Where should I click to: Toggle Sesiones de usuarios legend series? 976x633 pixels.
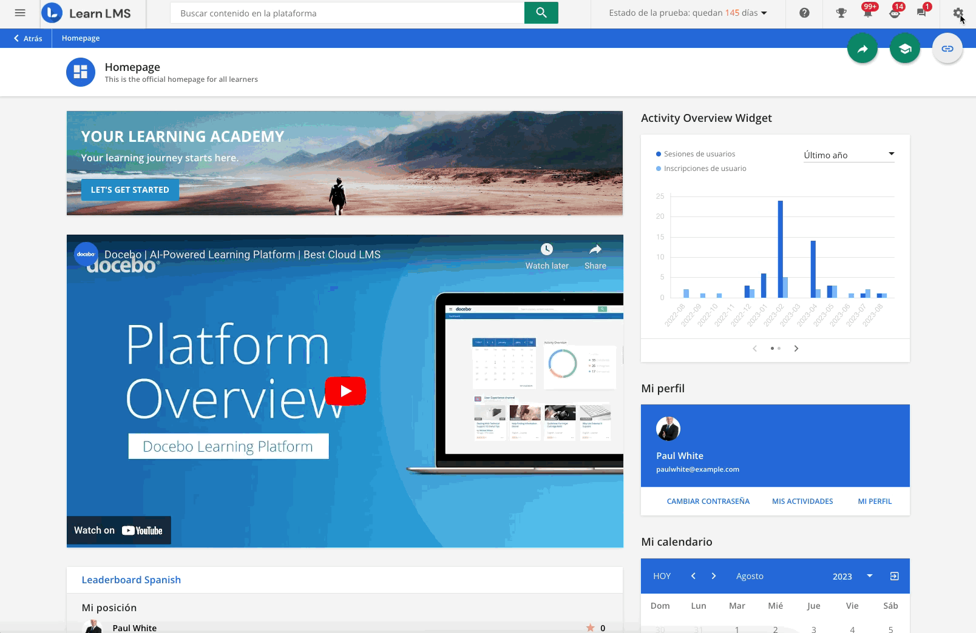coord(696,154)
